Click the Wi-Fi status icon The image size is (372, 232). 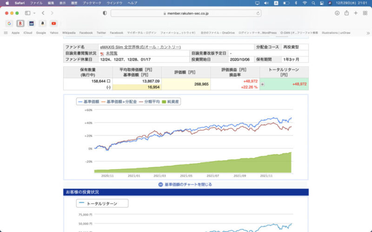[x=305, y=3]
